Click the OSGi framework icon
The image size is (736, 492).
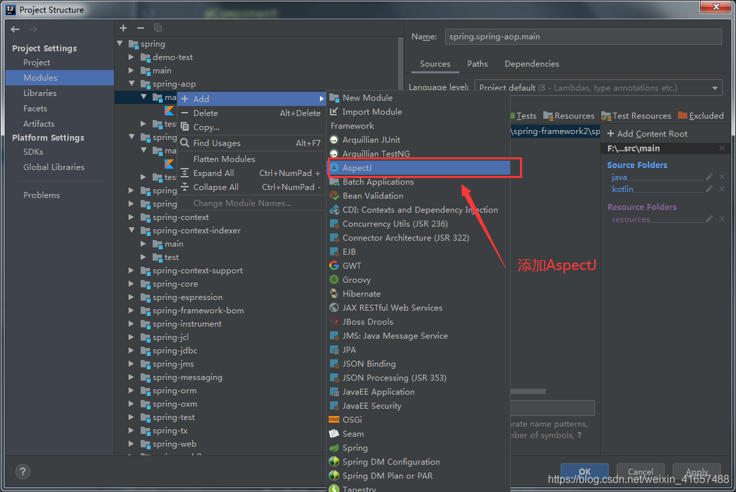(334, 420)
